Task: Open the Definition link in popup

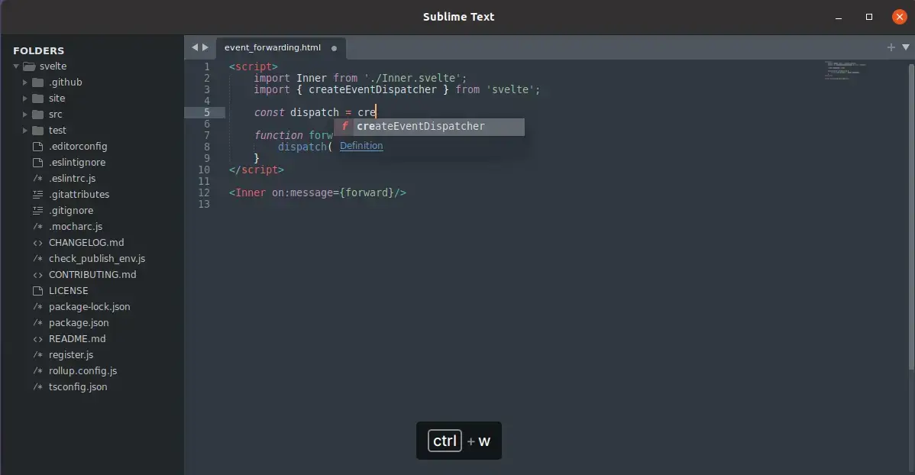Action: [x=361, y=146]
